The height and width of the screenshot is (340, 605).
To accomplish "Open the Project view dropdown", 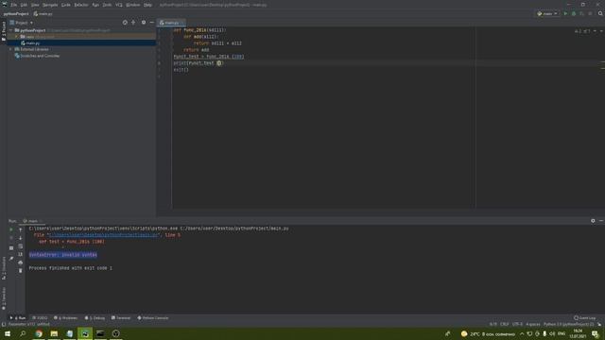I will coord(22,23).
